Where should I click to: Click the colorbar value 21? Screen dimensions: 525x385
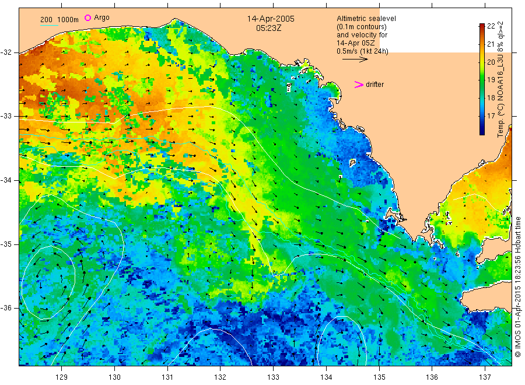point(491,44)
